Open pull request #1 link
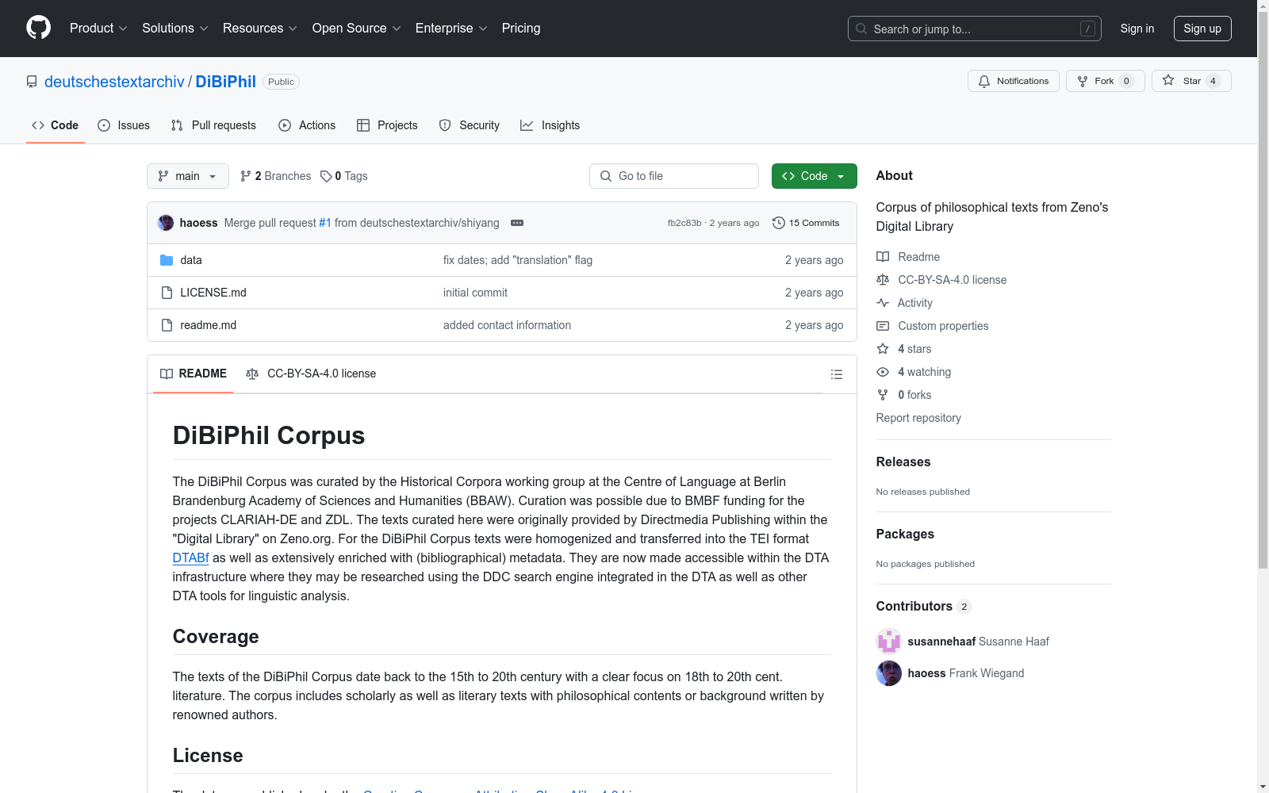 (x=325, y=223)
